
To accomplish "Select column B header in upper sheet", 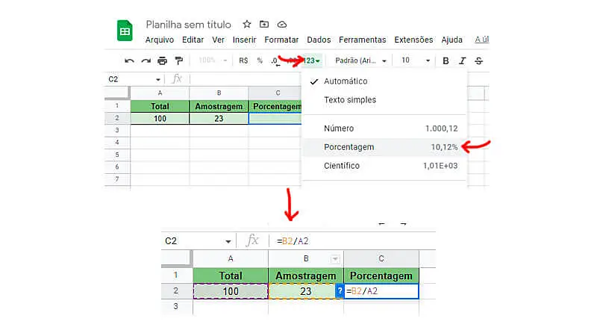I will pos(219,93).
